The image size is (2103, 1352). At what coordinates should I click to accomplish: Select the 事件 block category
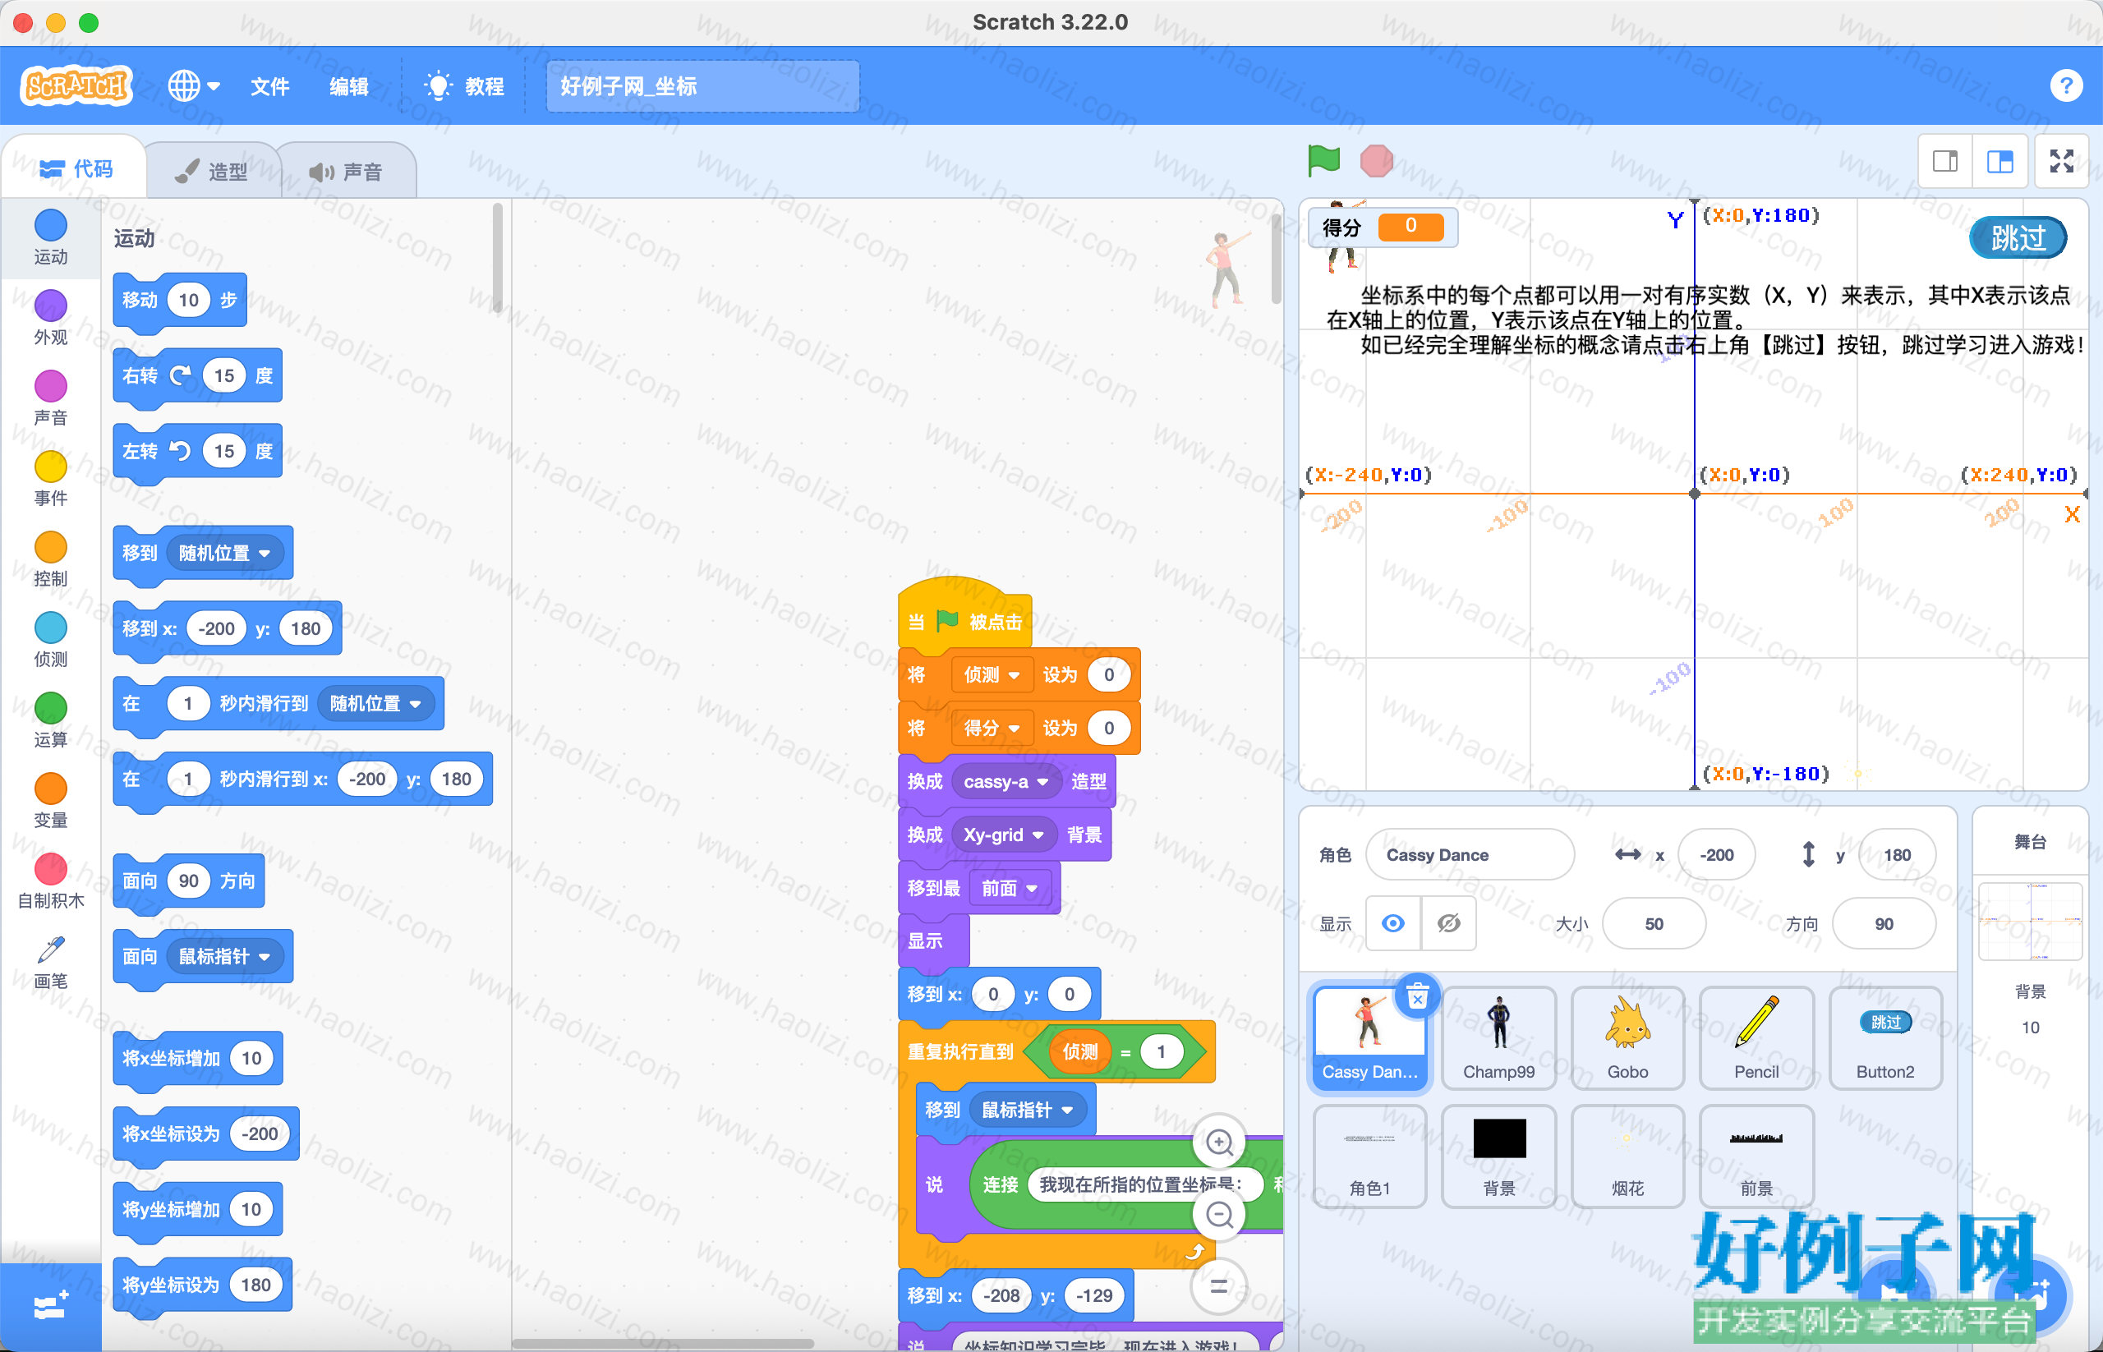51,480
